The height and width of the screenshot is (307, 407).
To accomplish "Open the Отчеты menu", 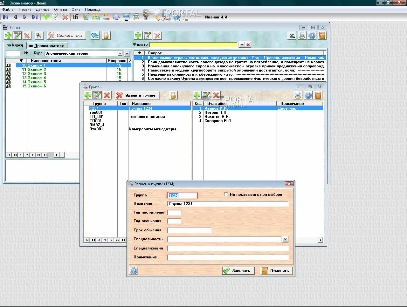I will pyautogui.click(x=60, y=10).
